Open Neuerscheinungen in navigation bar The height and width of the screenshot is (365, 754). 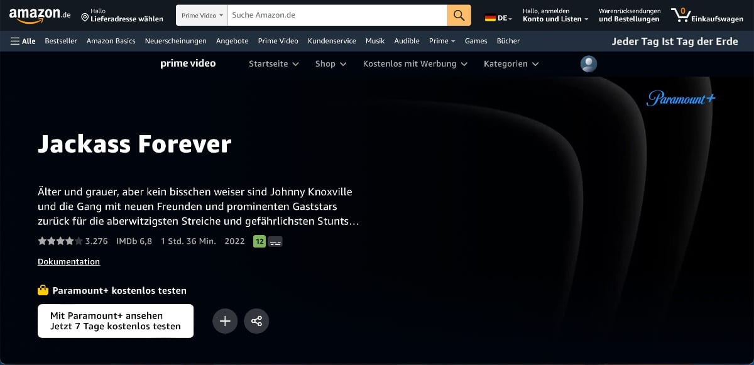coord(176,41)
